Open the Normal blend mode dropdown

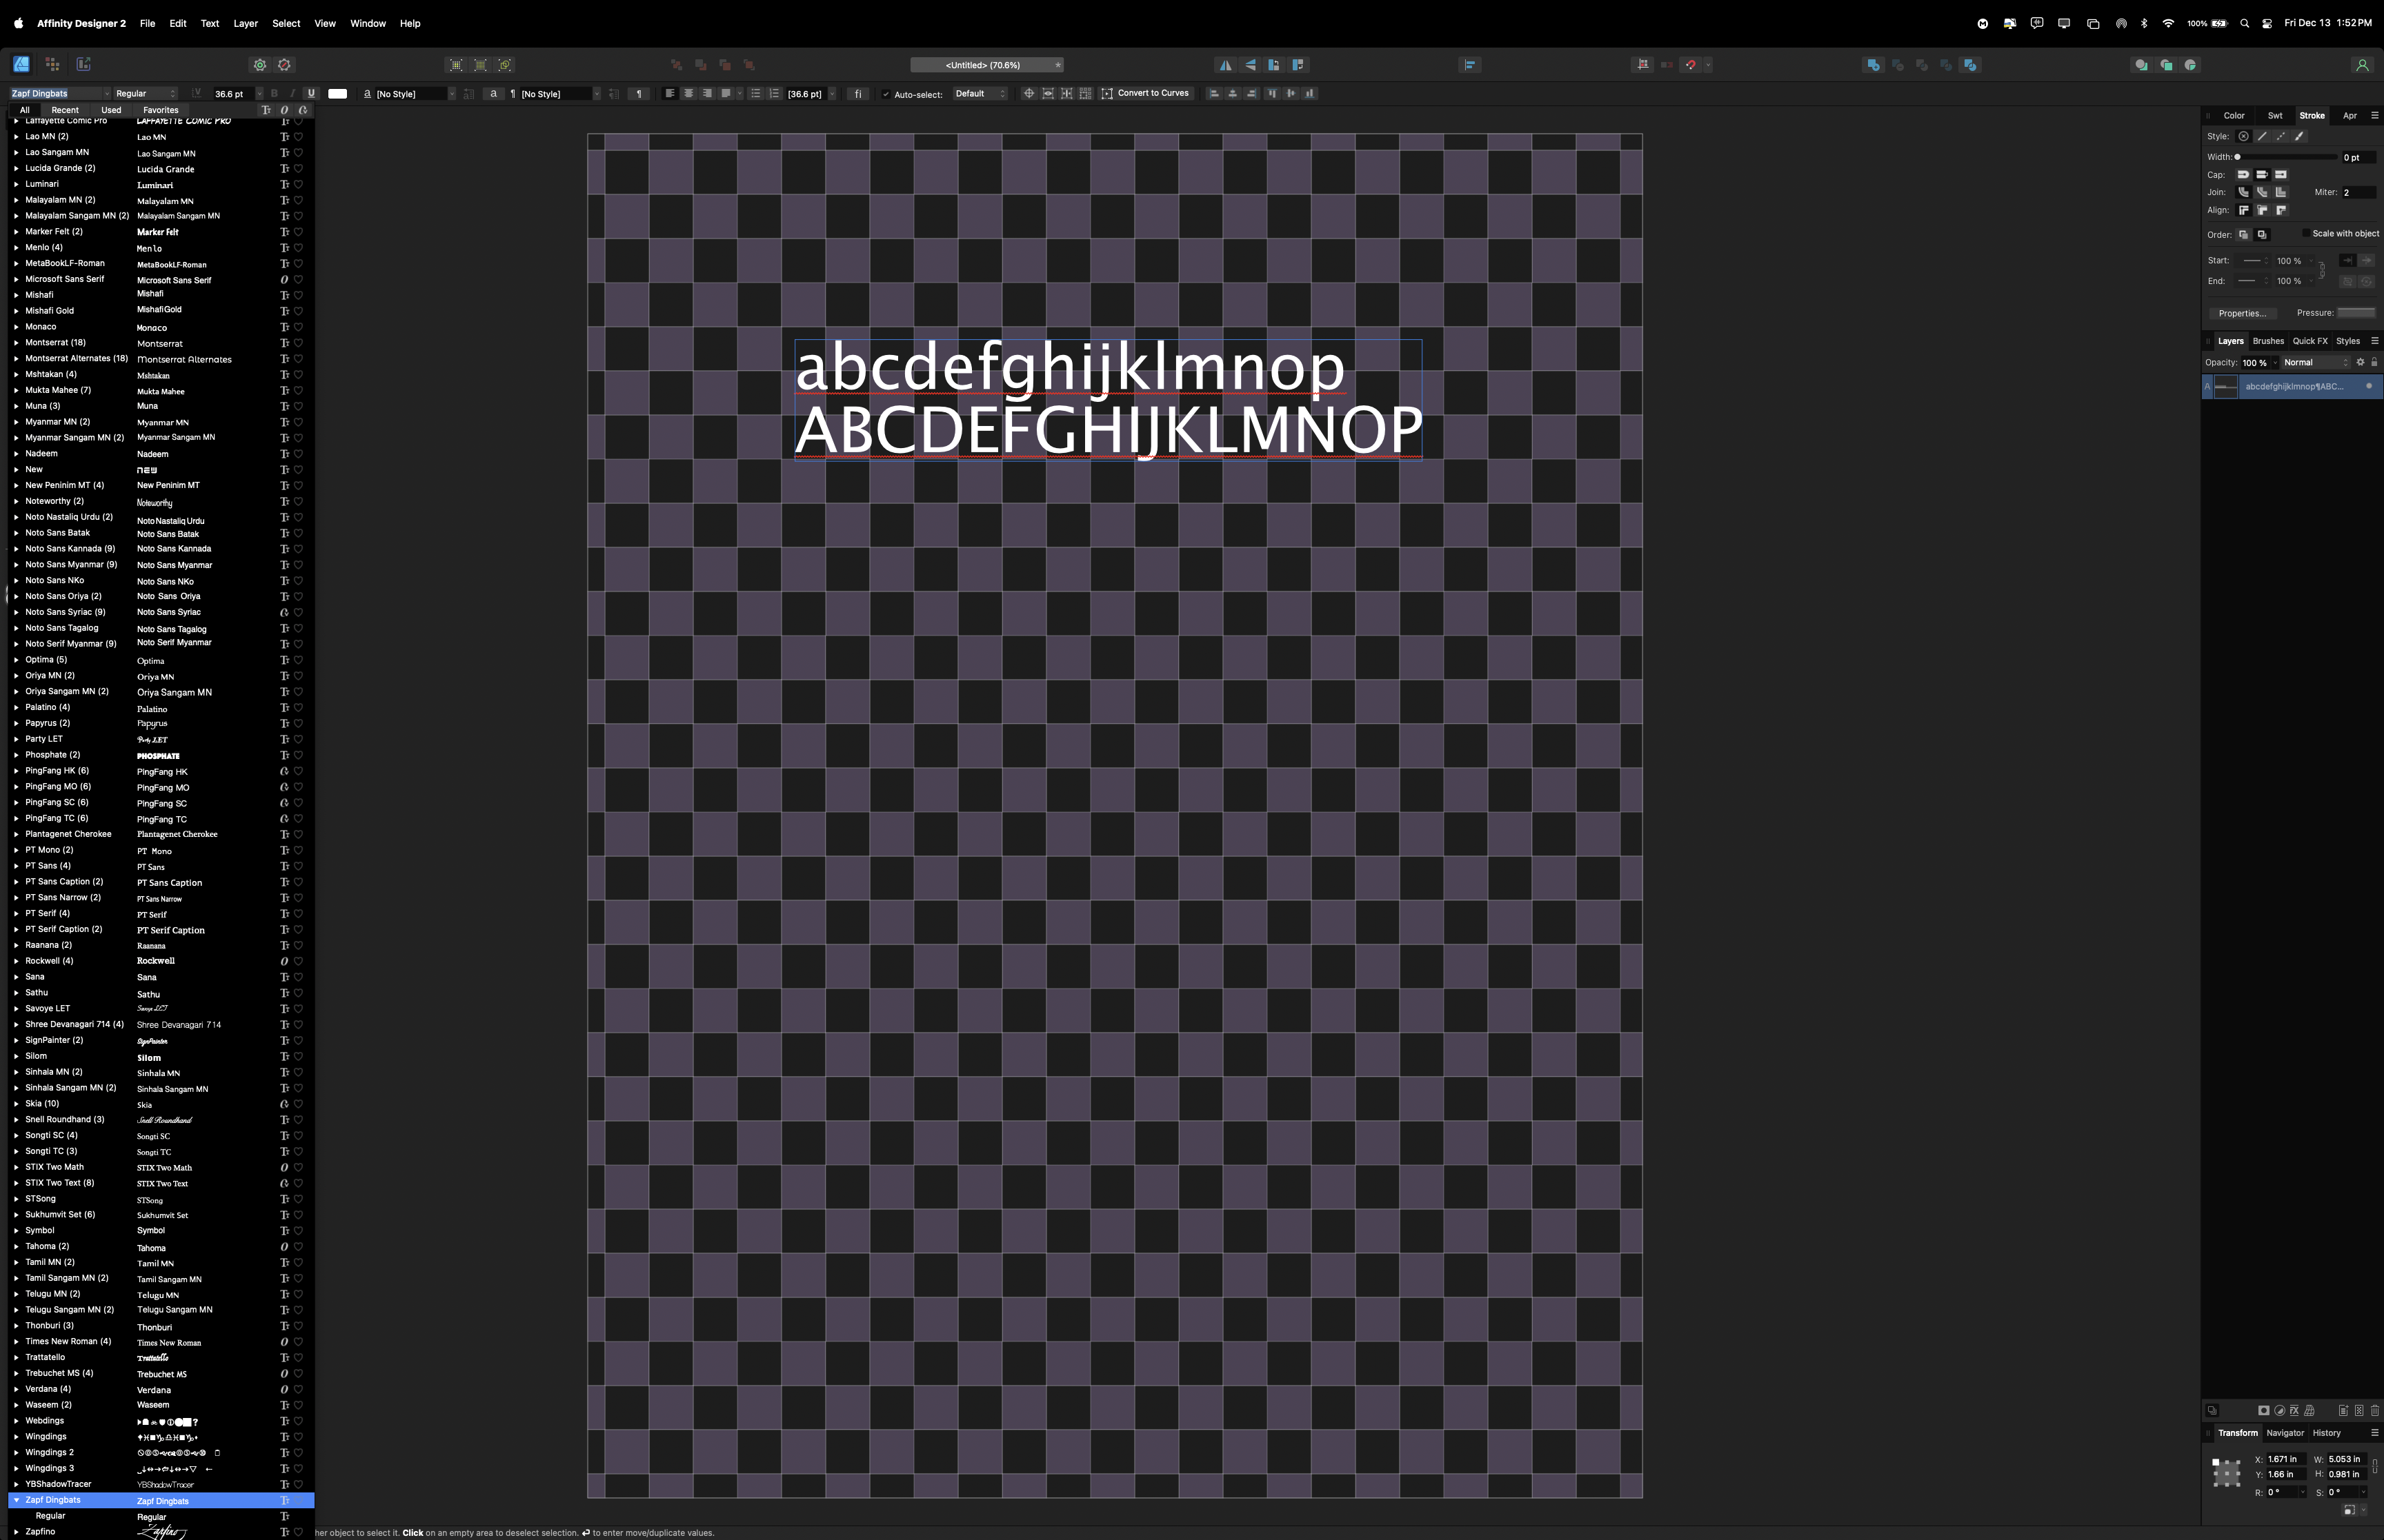coord(2315,362)
